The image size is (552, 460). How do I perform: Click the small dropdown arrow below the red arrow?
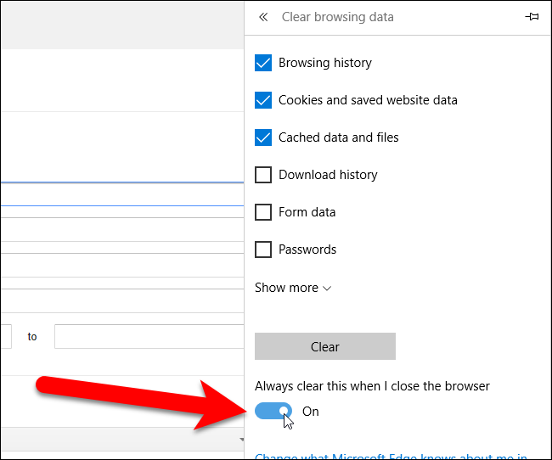(x=240, y=440)
